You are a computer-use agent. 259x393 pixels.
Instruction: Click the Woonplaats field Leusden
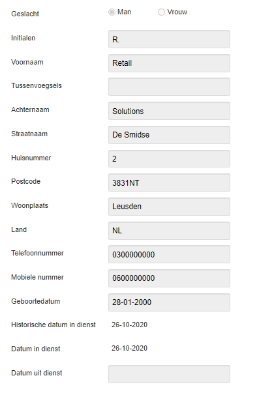pyautogui.click(x=169, y=207)
